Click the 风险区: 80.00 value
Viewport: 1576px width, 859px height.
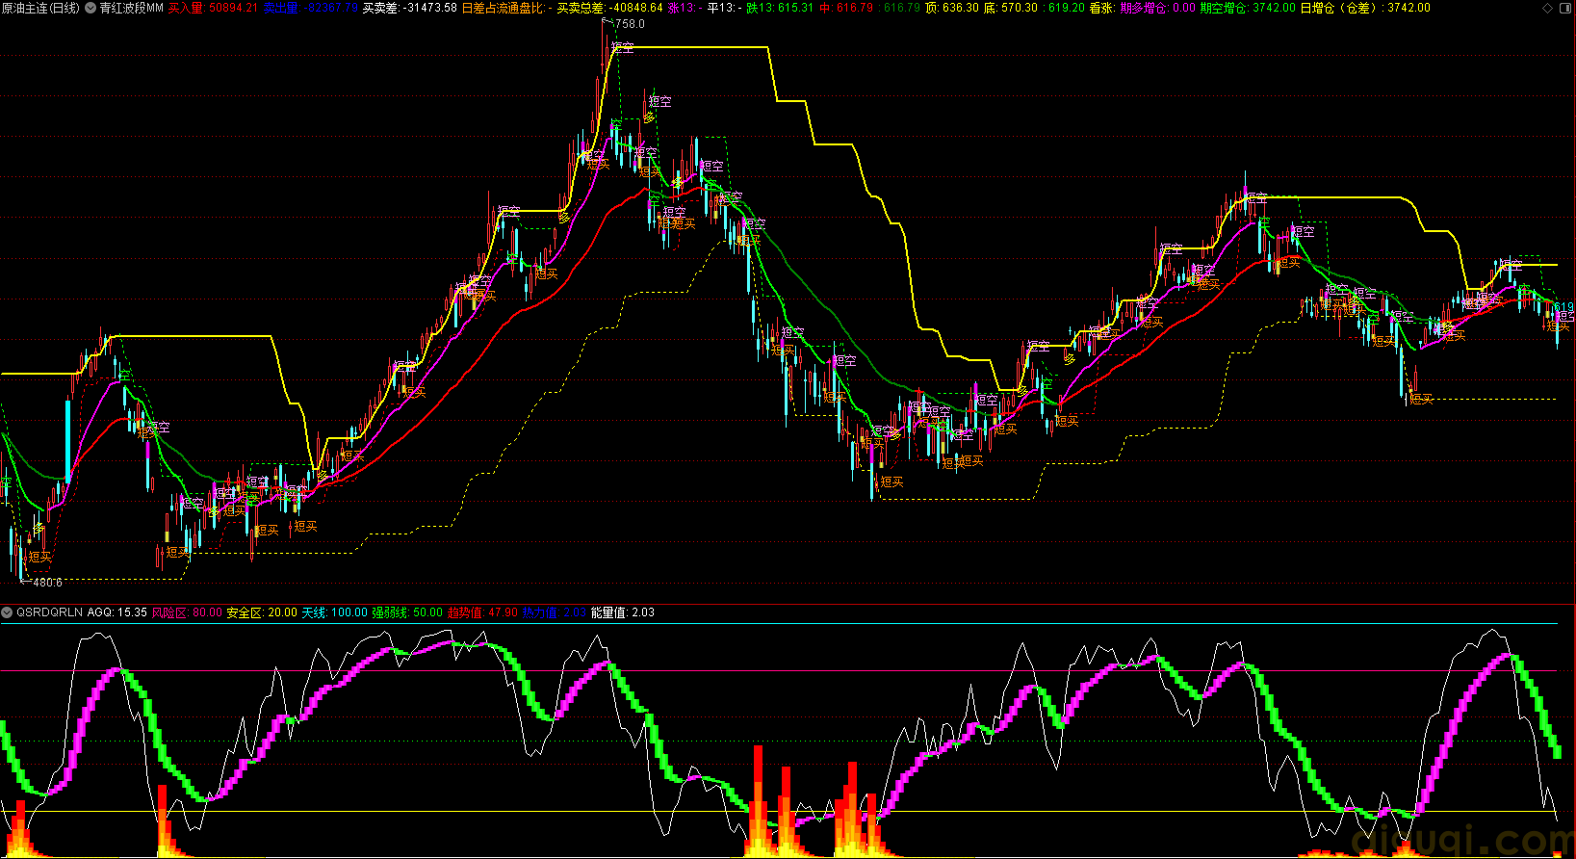[x=187, y=612]
